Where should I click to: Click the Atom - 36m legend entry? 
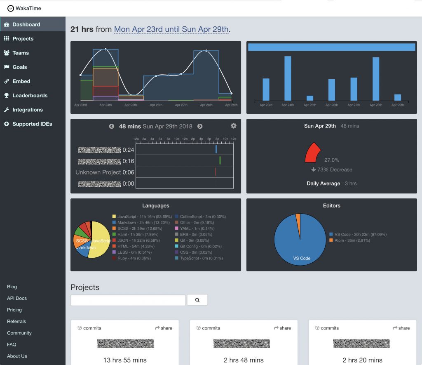(x=349, y=240)
